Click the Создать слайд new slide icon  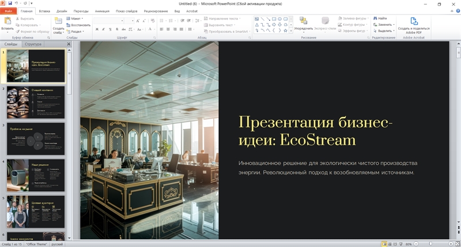tap(58, 21)
